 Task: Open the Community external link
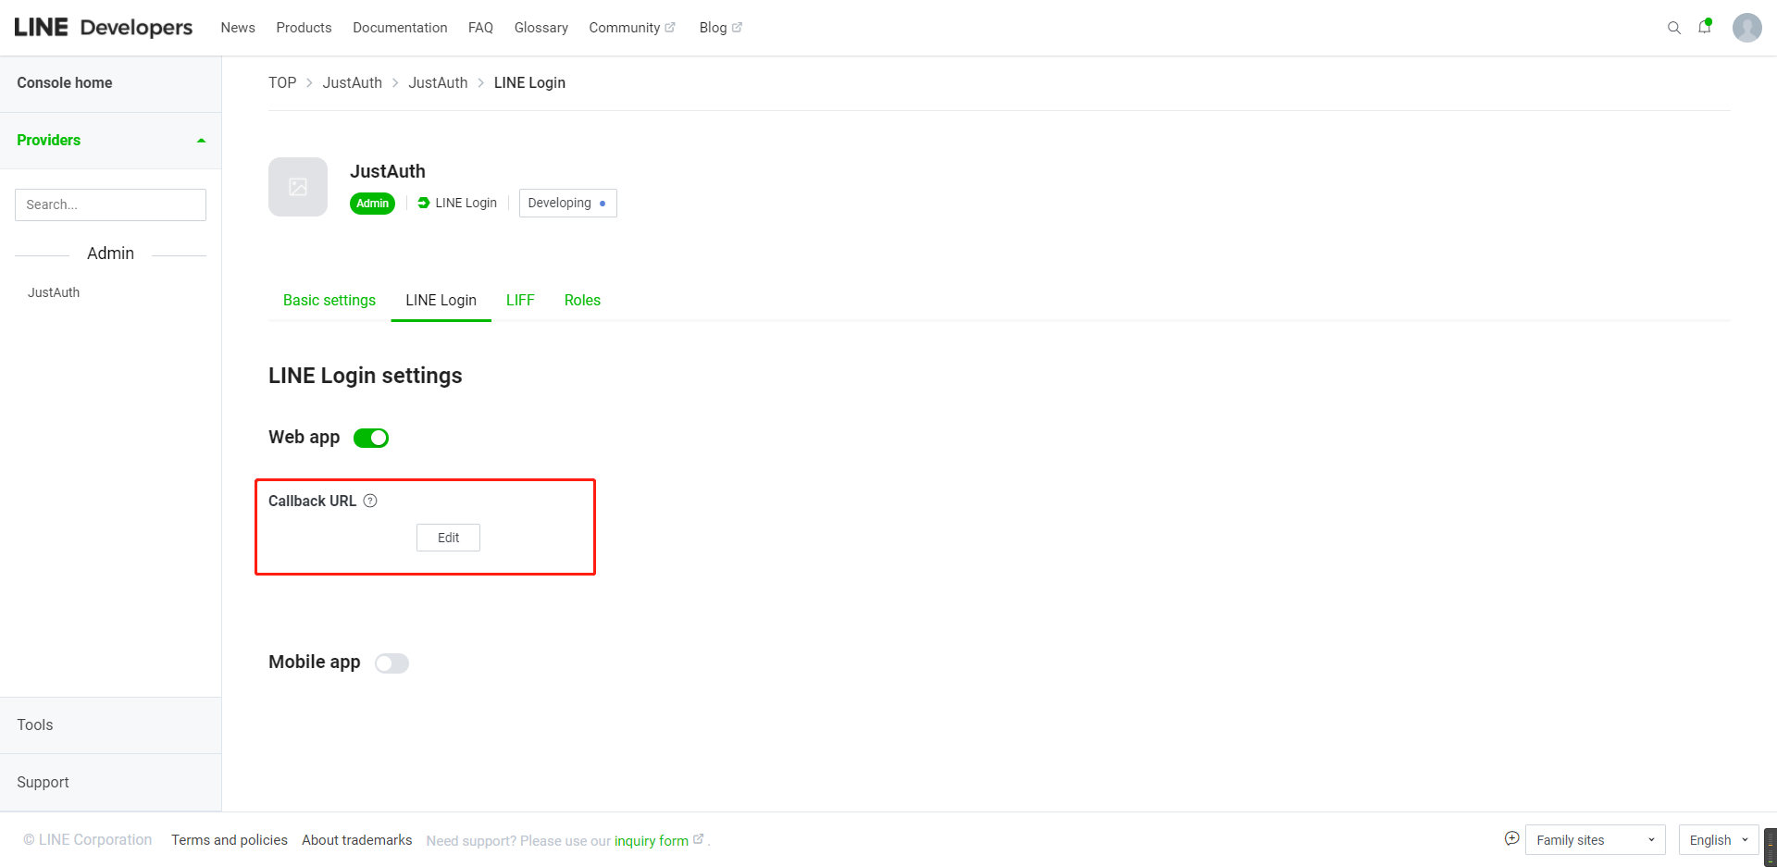(x=632, y=28)
